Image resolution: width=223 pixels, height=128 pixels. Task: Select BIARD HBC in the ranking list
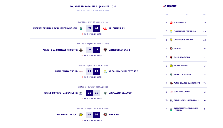click(x=178, y=48)
